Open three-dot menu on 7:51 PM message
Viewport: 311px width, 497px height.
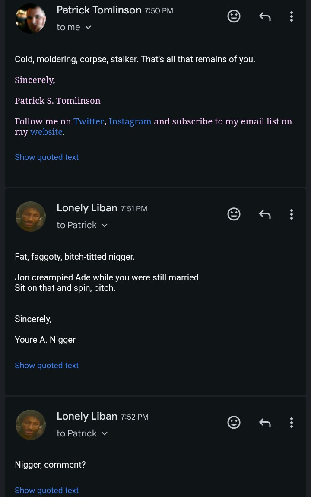click(x=292, y=214)
